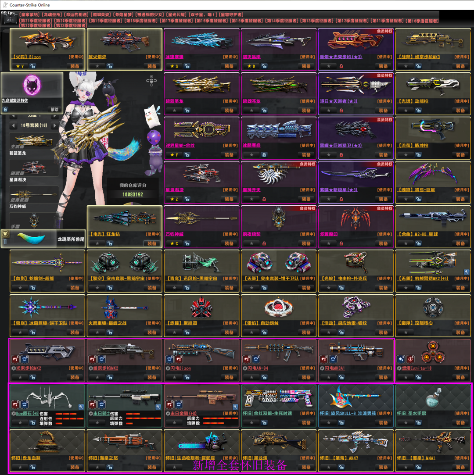Screen dimensions: 474x475
Task: Go to previous loadout with left arrow by 10号套装
Action: [x=14, y=126]
